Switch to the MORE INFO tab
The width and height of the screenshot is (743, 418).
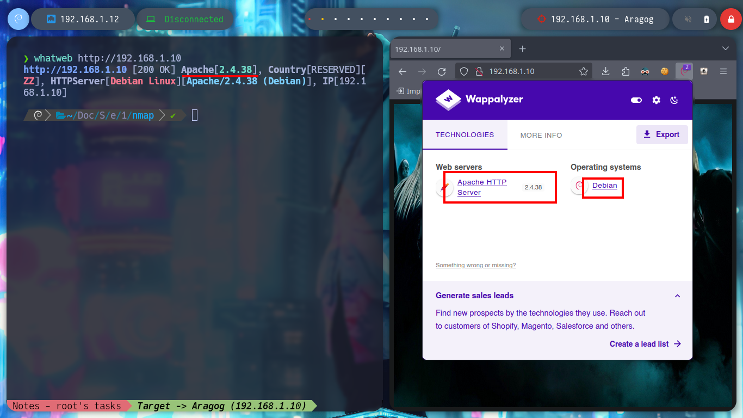[541, 135]
